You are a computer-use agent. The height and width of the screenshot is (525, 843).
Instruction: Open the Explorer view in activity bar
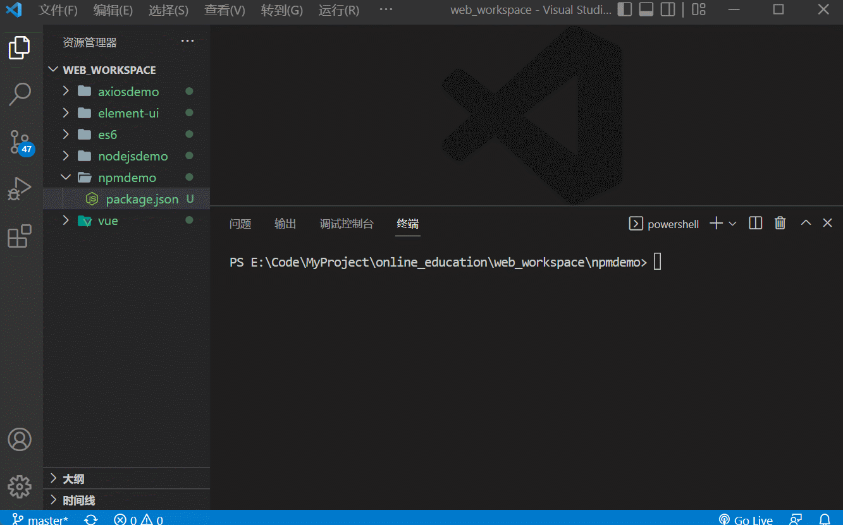click(x=20, y=48)
